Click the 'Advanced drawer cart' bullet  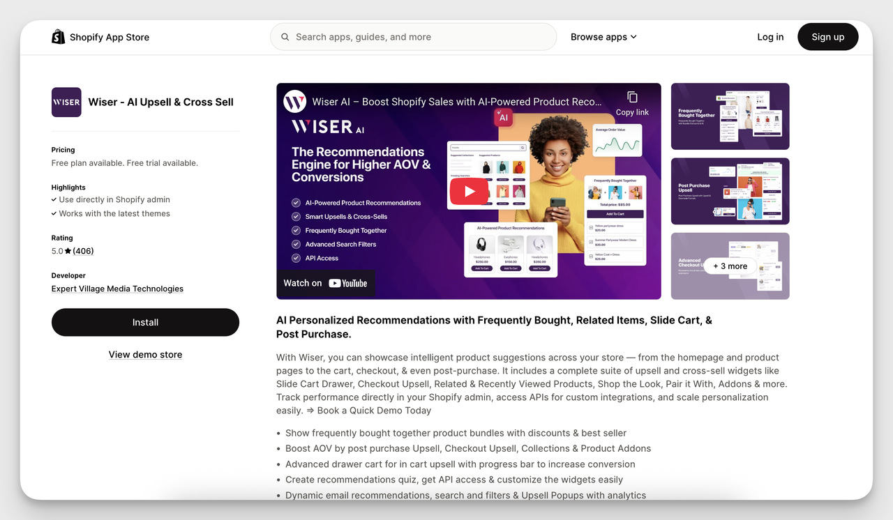(x=460, y=464)
